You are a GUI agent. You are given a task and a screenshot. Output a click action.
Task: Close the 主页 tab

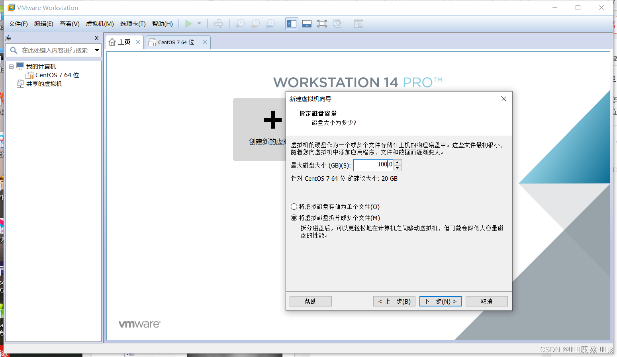point(138,42)
